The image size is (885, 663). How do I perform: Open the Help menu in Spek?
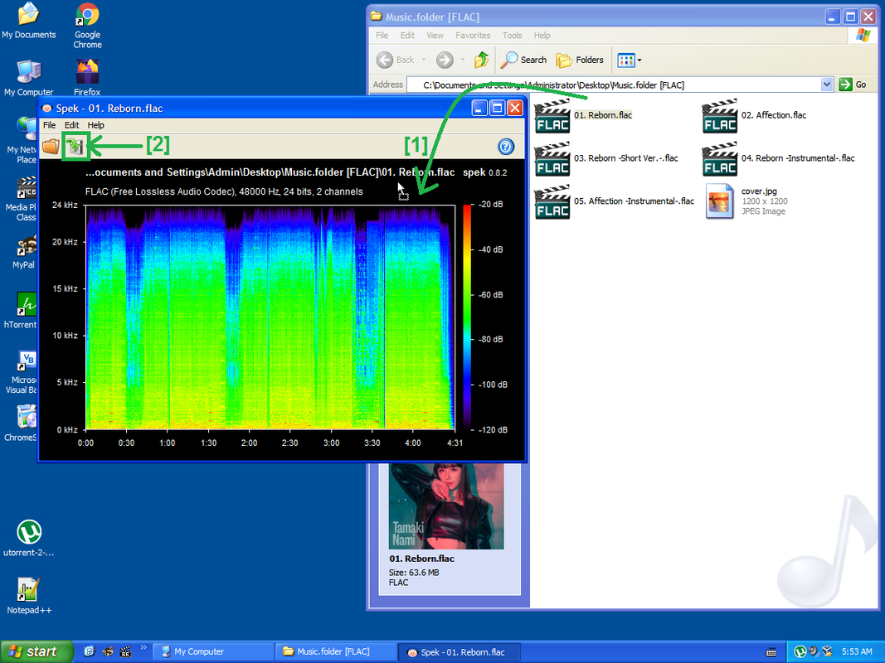(x=96, y=125)
